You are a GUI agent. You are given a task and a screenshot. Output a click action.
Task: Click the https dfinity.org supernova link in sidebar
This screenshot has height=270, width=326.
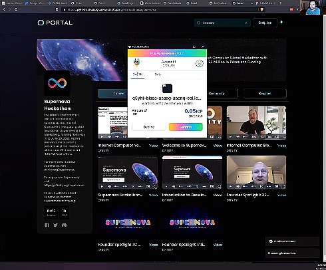pos(64,186)
